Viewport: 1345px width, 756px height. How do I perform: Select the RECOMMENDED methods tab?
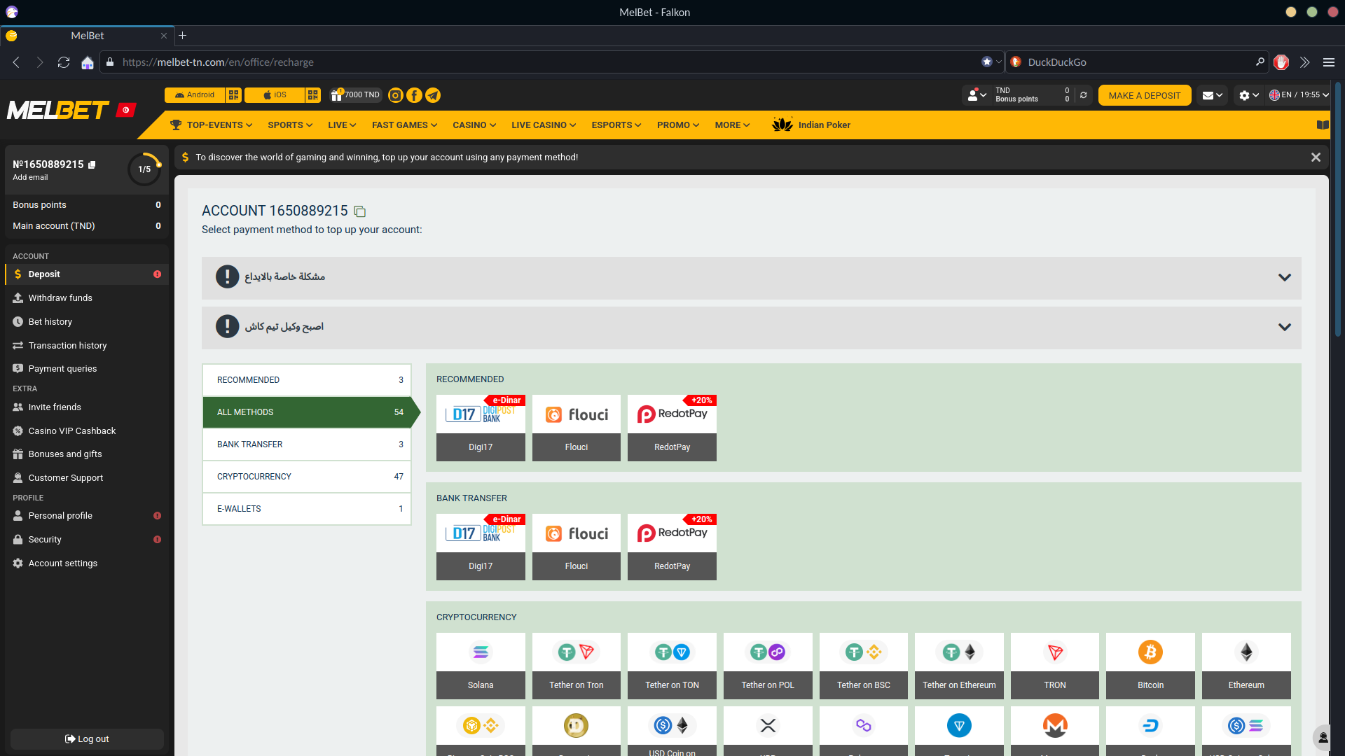307,380
